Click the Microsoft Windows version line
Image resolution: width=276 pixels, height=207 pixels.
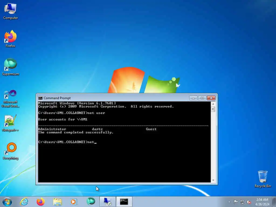coord(77,103)
